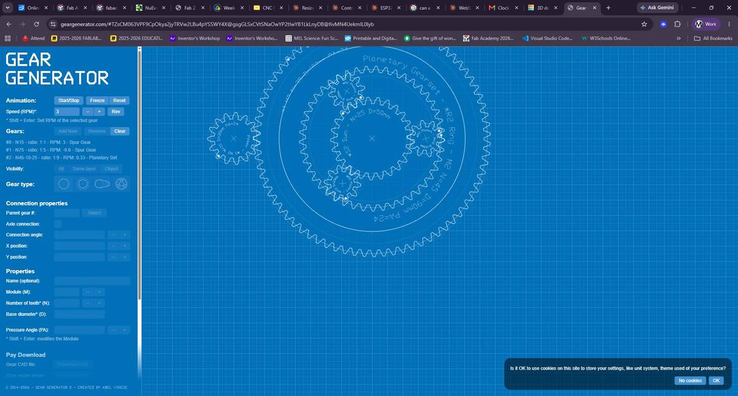
Task: Open the Printable and Digita... bookmark
Action: 371,38
